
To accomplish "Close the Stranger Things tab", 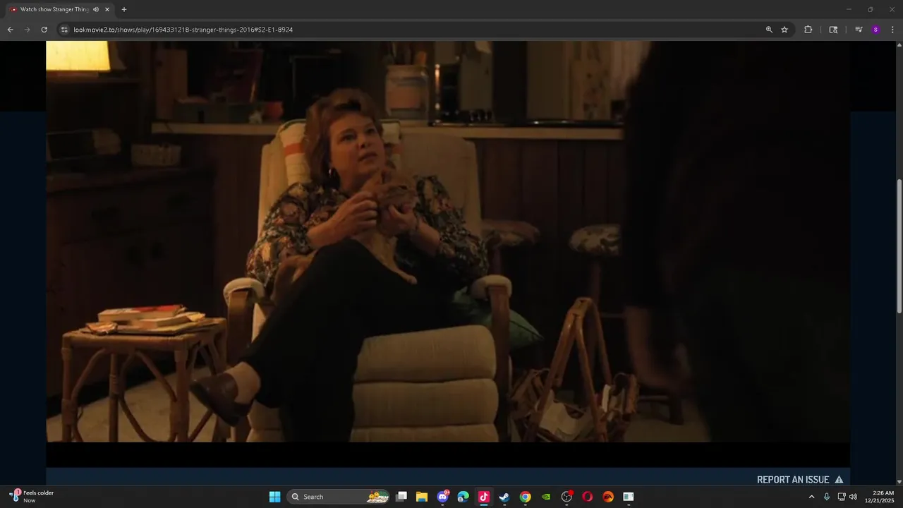I will coord(107,10).
